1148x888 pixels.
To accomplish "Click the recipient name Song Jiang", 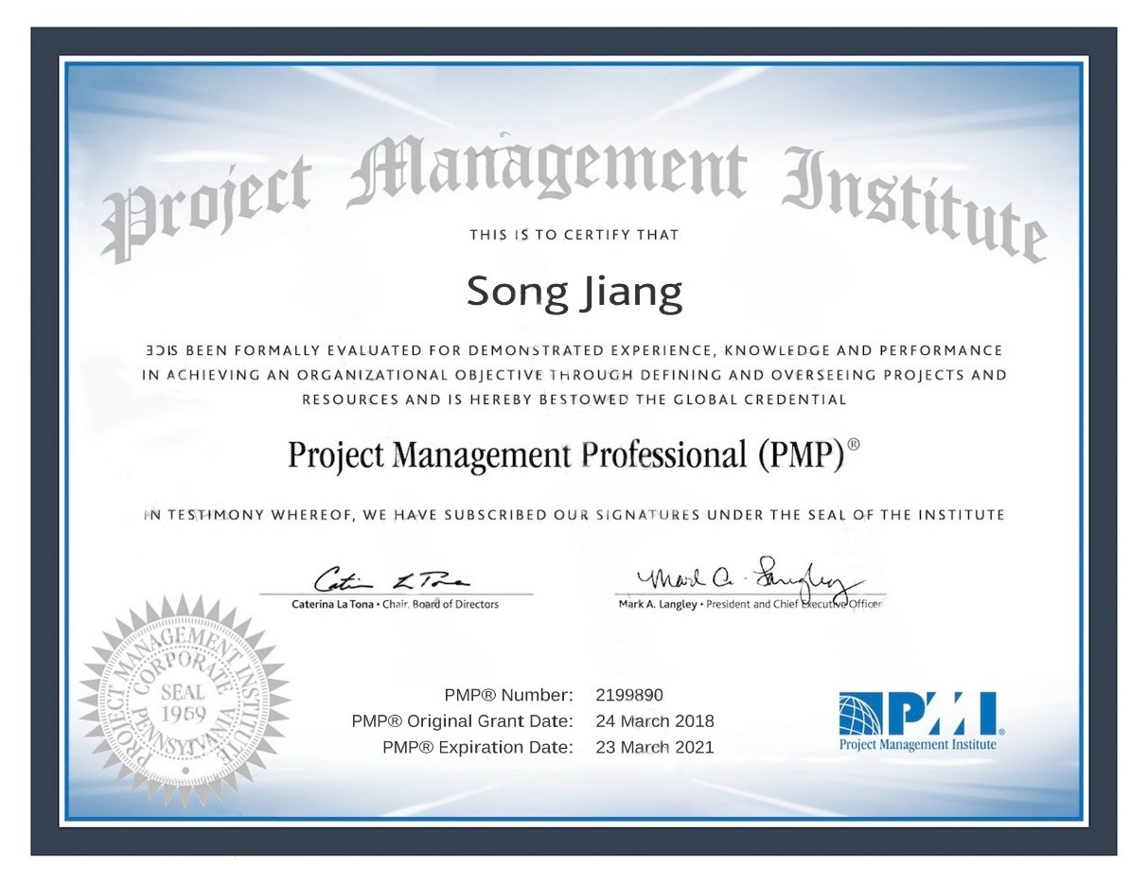I will click(x=574, y=293).
